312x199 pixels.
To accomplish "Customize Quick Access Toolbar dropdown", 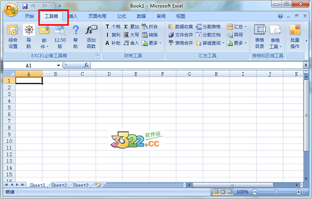I will (x=60, y=6).
